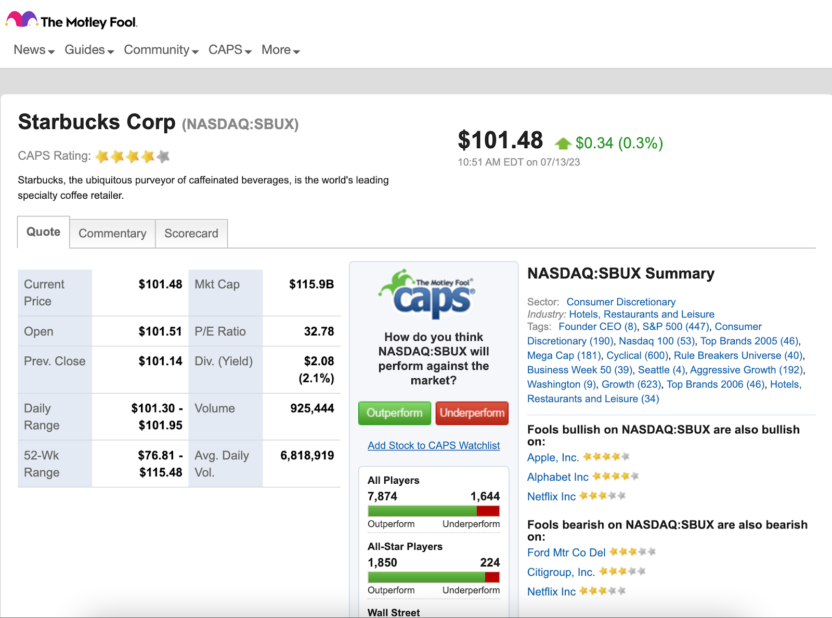The image size is (832, 618).
Task: Open the Nasdaq 100 (53) tag
Action: click(x=657, y=341)
